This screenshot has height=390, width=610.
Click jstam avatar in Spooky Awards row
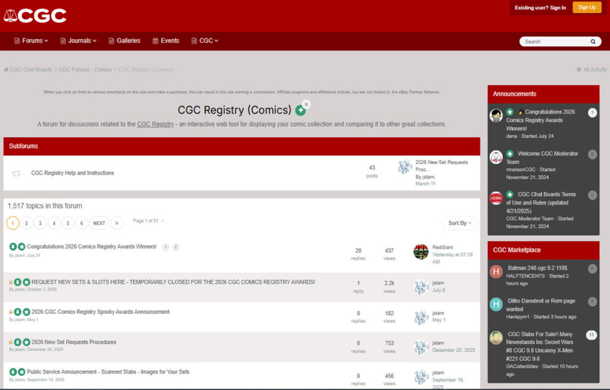coord(421,317)
